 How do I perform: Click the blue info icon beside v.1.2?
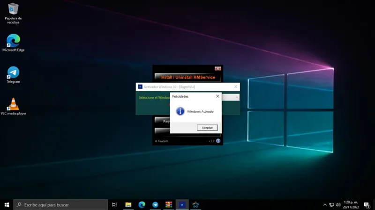click(218, 141)
